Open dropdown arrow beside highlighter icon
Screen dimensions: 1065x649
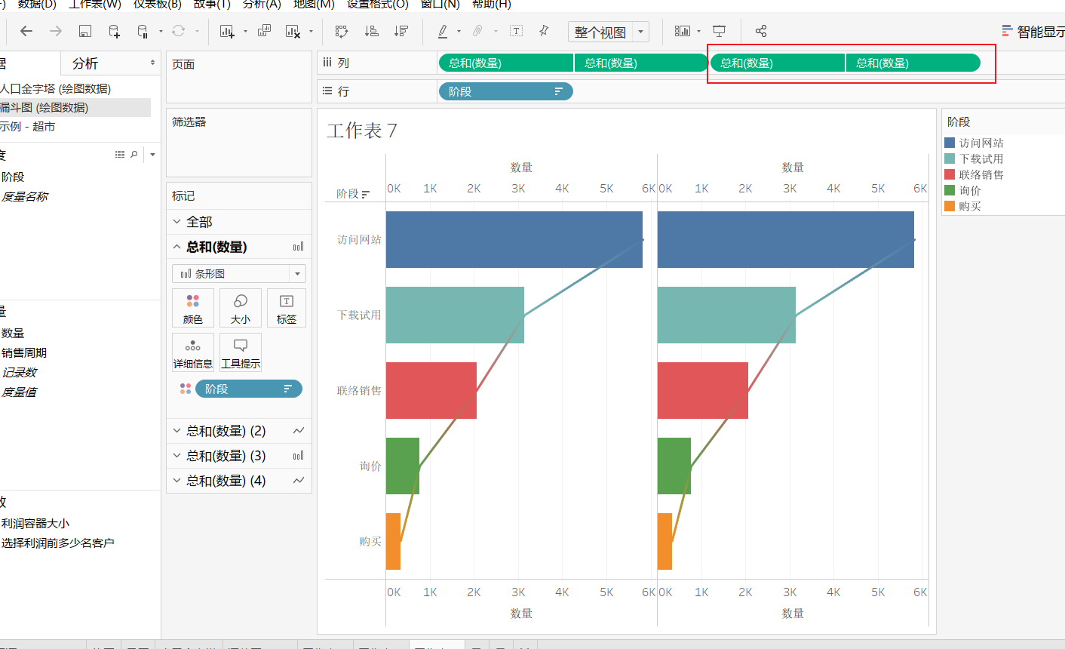pos(459,31)
